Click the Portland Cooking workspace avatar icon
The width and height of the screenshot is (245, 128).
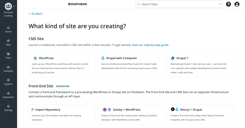coord(8,6)
